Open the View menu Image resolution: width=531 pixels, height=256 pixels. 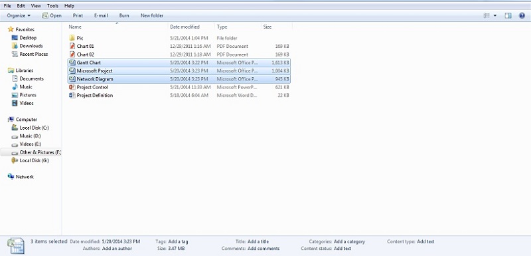[x=36, y=6]
